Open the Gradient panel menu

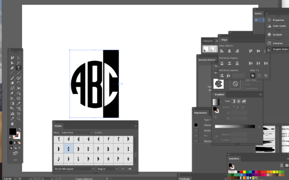pyautogui.click(x=261, y=95)
